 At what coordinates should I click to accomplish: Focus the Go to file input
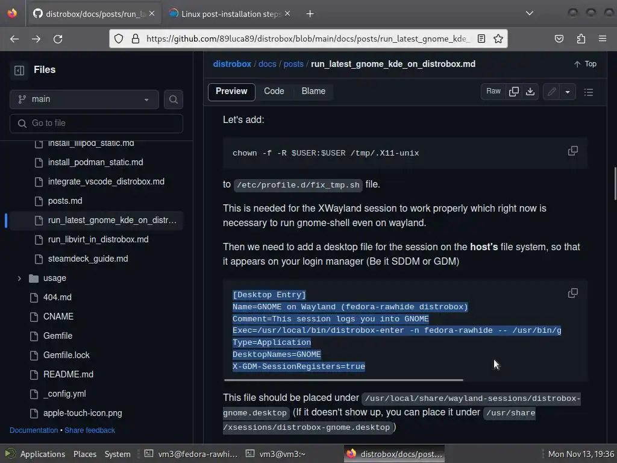(x=96, y=123)
